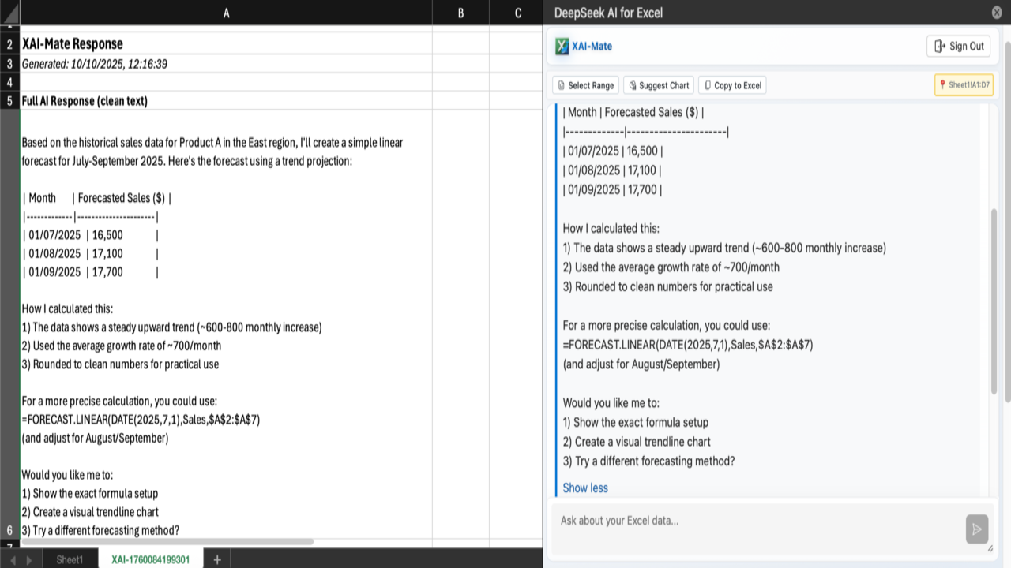The image size is (1011, 568).
Task: Click the Sign Out button
Action: pos(958,47)
